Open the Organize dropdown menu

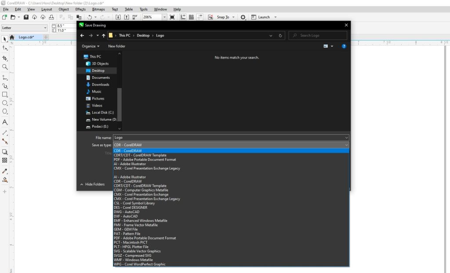point(91,46)
